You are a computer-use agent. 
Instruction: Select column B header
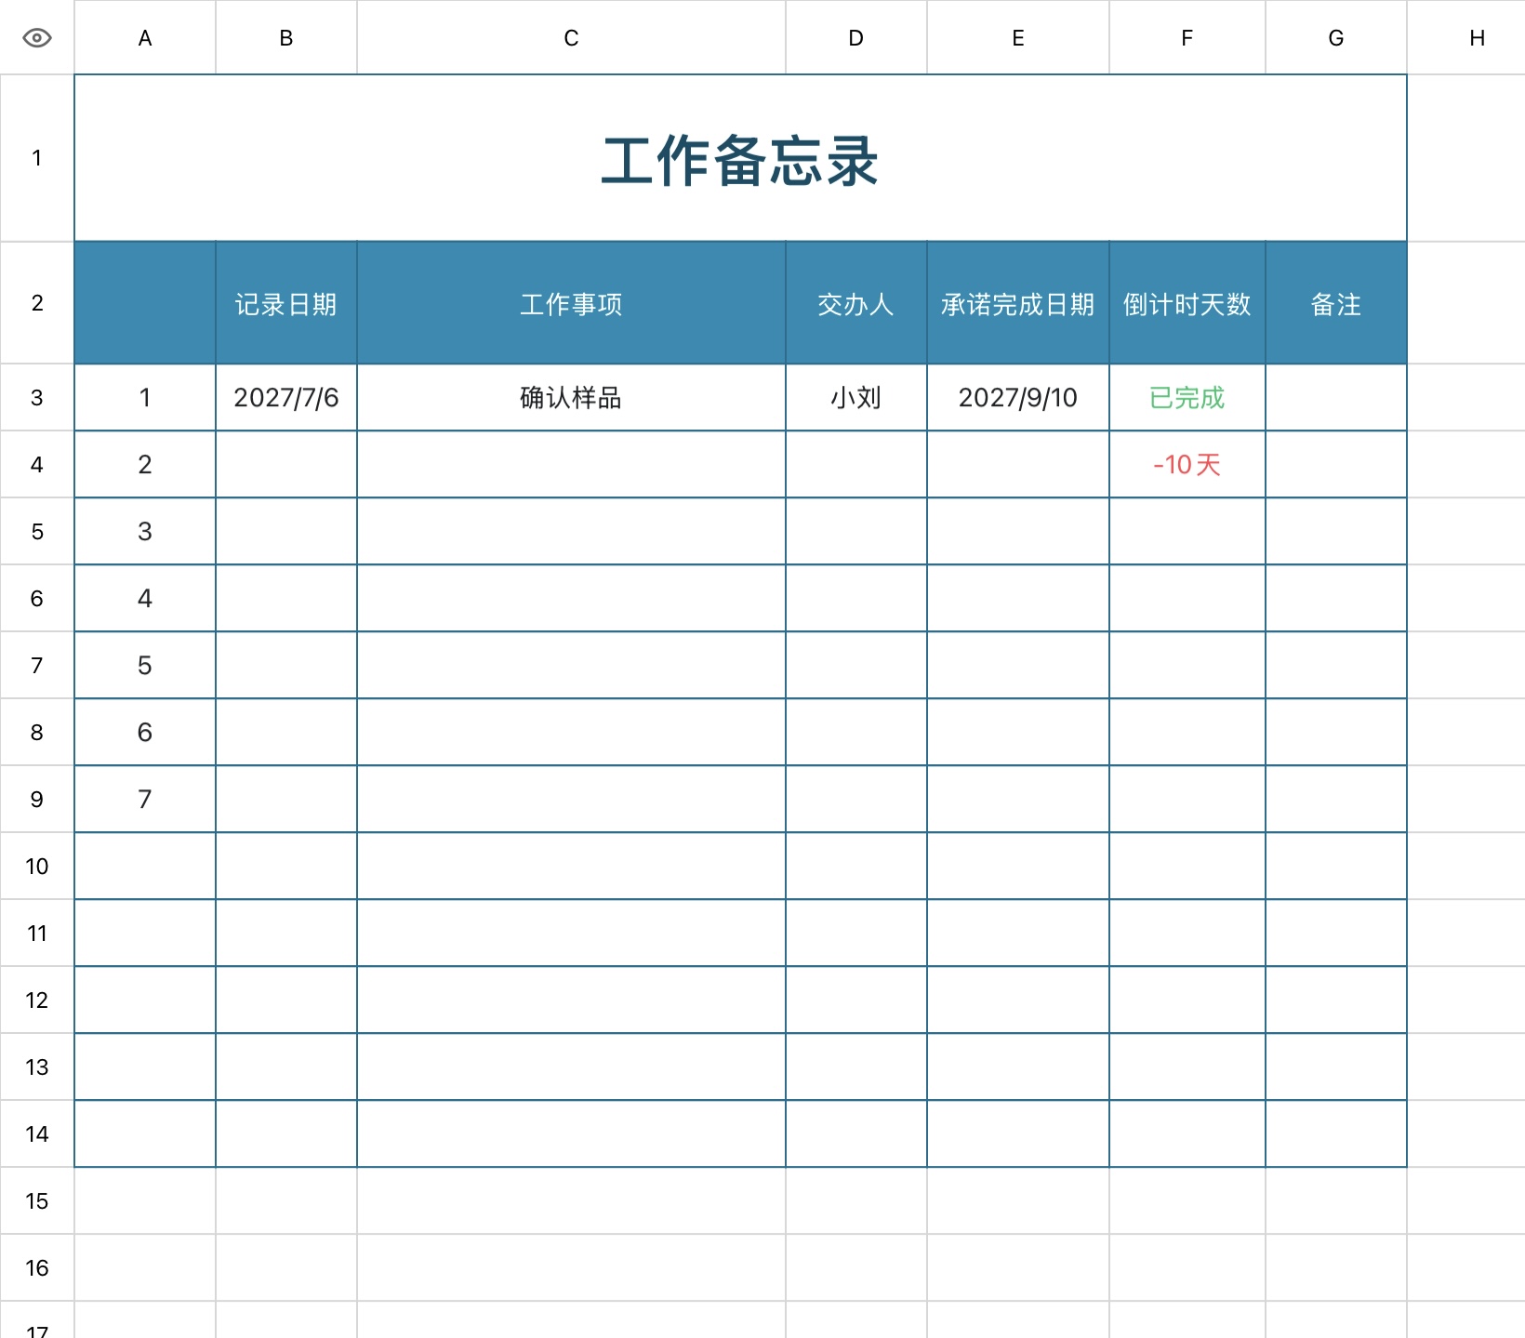point(286,37)
